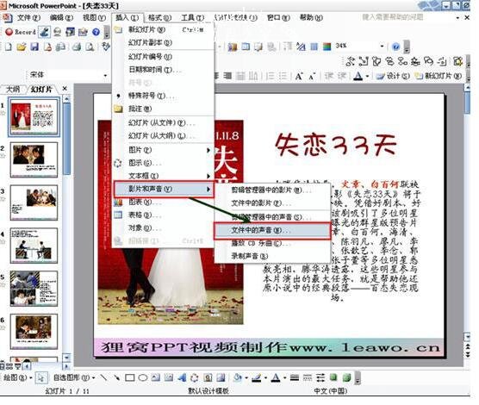This screenshot has width=479, height=405.
Task: Click the red Record button icon
Action: coord(9,32)
